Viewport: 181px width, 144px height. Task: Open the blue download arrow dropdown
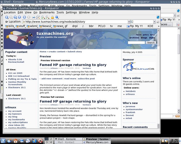coord(56,17)
